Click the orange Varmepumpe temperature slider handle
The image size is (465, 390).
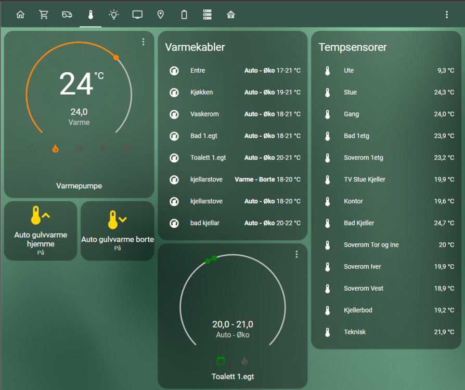click(x=116, y=58)
